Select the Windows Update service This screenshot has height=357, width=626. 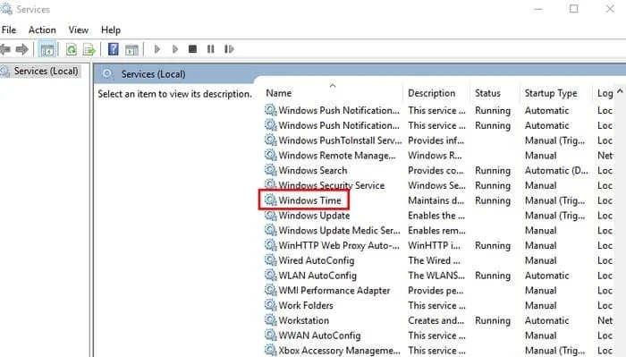point(314,216)
